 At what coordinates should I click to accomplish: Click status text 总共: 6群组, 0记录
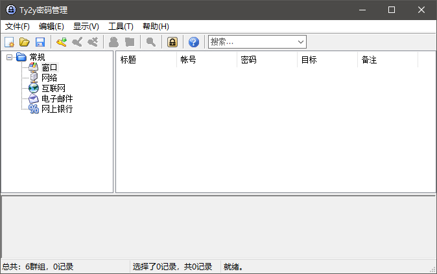coord(38,267)
